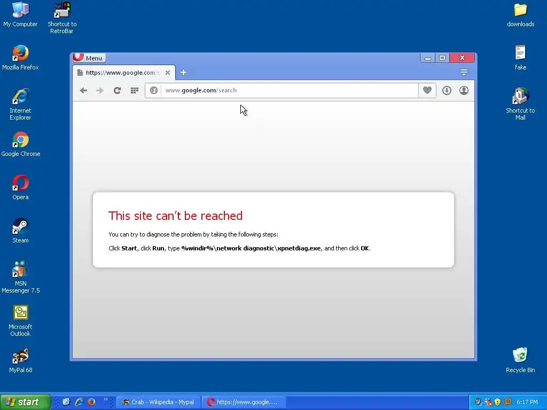Select Google Chrome desktop icon
547x410 pixels.
coord(21,144)
